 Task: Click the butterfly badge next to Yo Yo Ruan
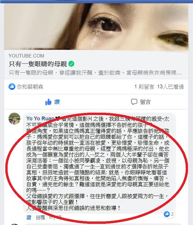[57, 119]
